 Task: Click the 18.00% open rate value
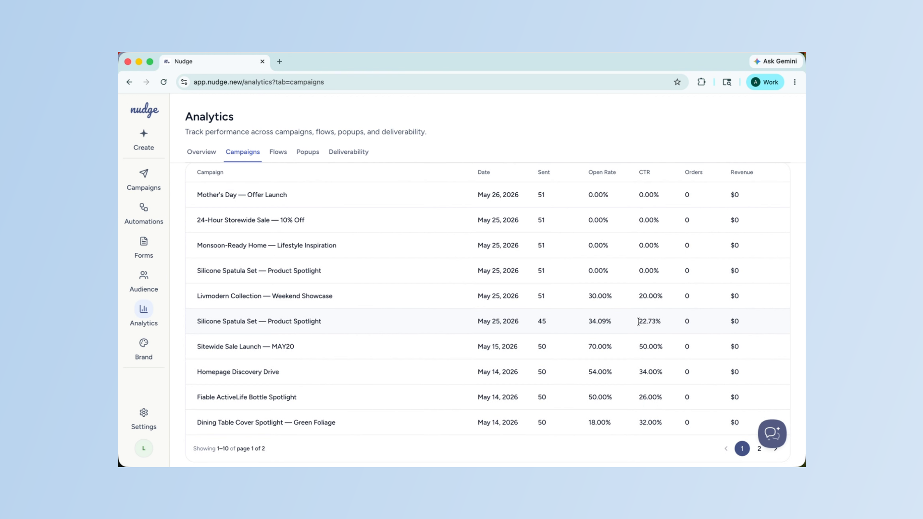599,422
